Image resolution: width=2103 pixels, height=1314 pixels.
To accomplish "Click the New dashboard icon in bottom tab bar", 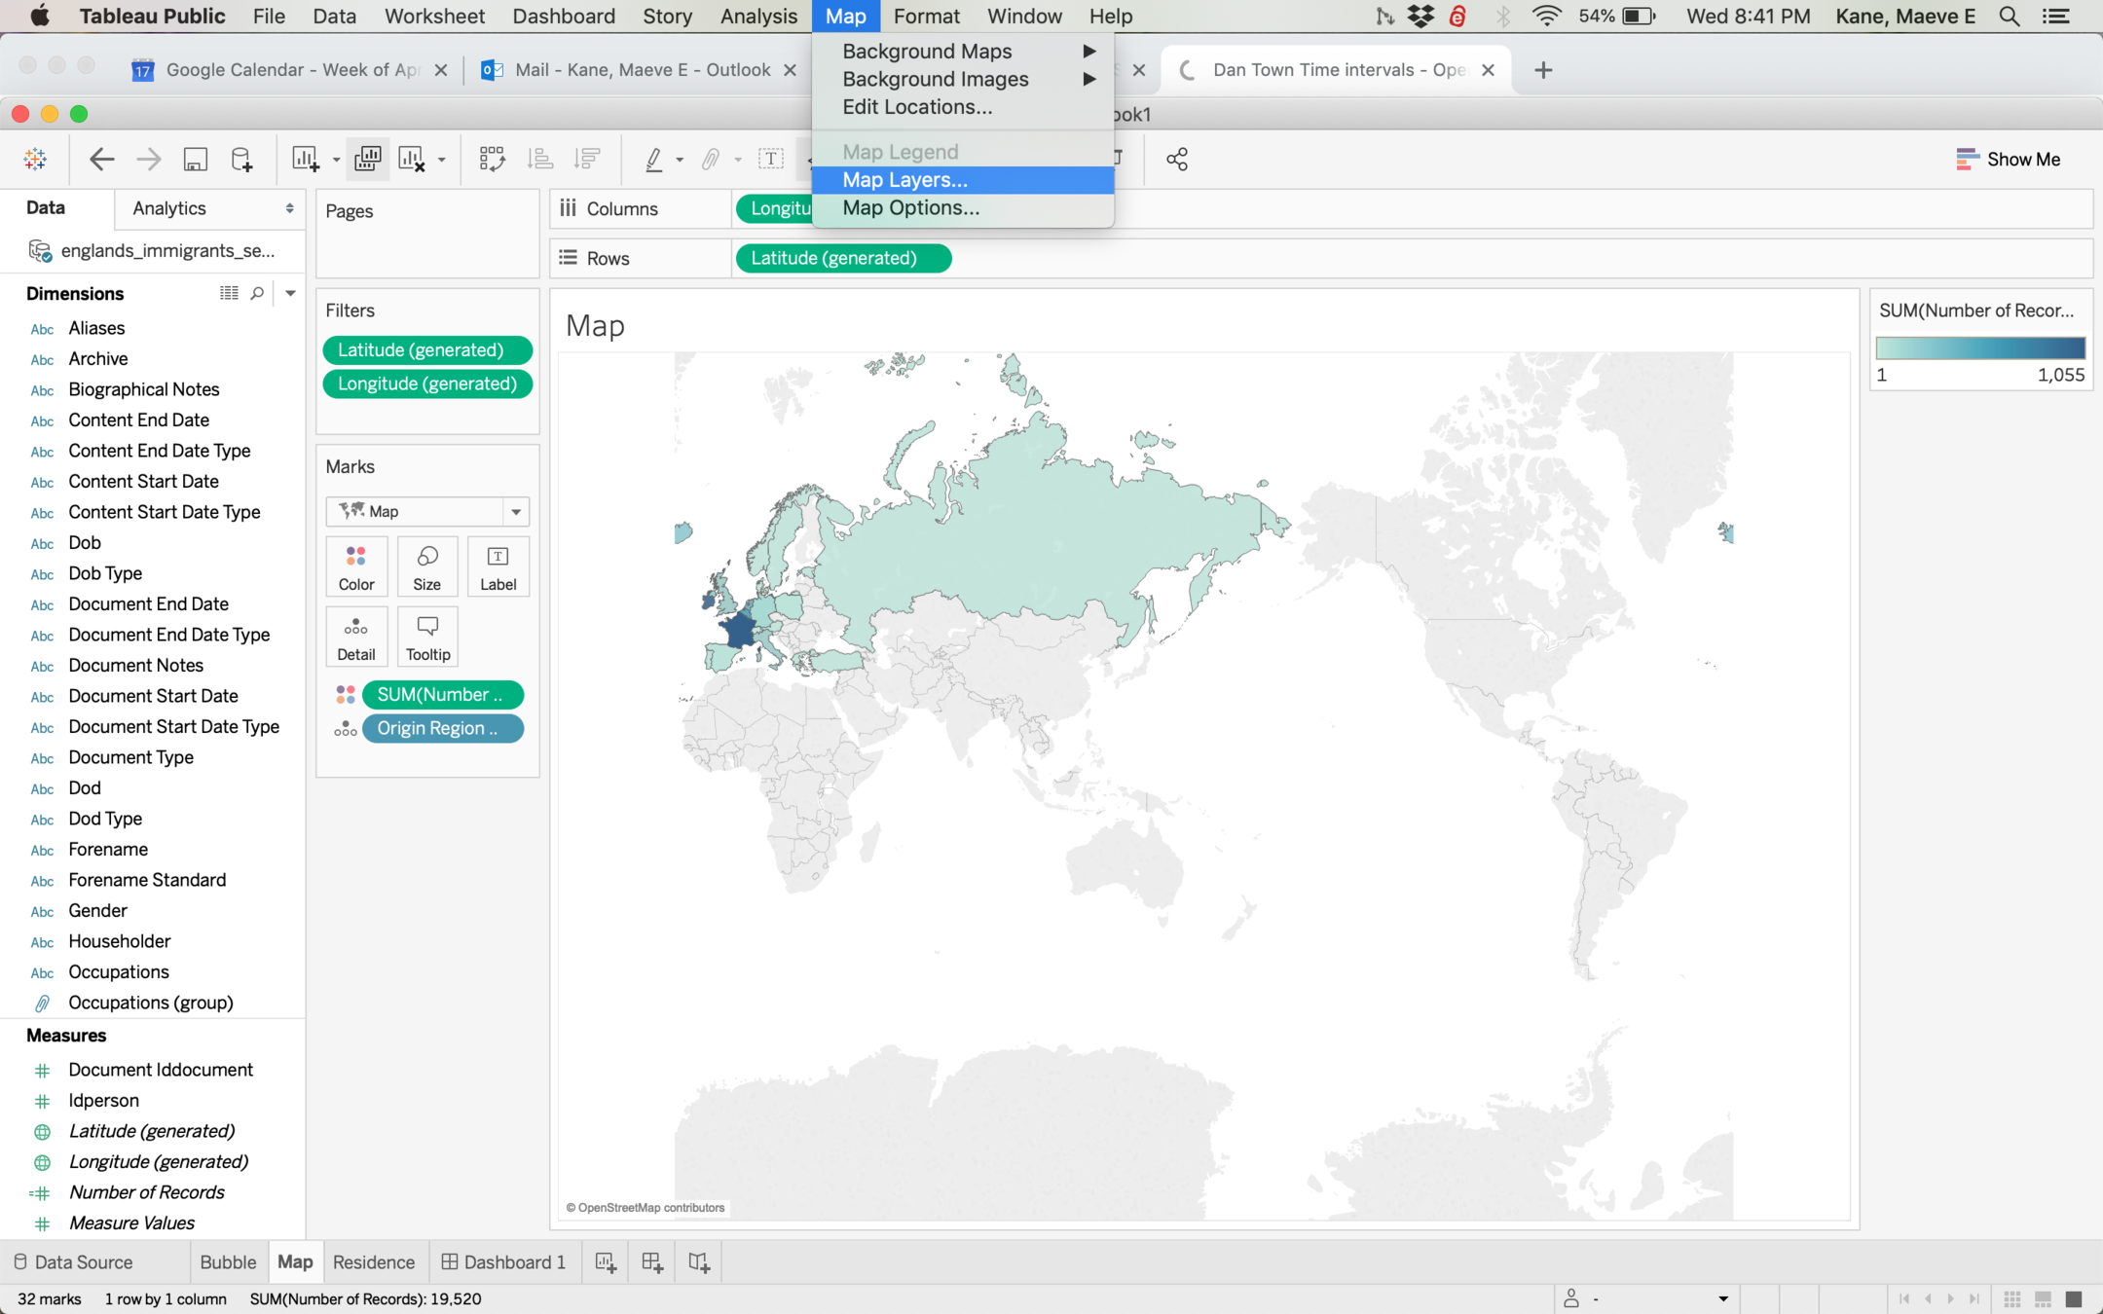I will click(652, 1262).
